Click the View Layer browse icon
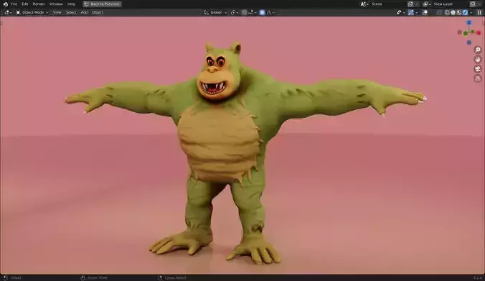 coord(427,4)
